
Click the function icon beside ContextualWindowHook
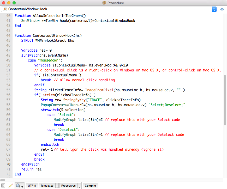tap(5, 9)
